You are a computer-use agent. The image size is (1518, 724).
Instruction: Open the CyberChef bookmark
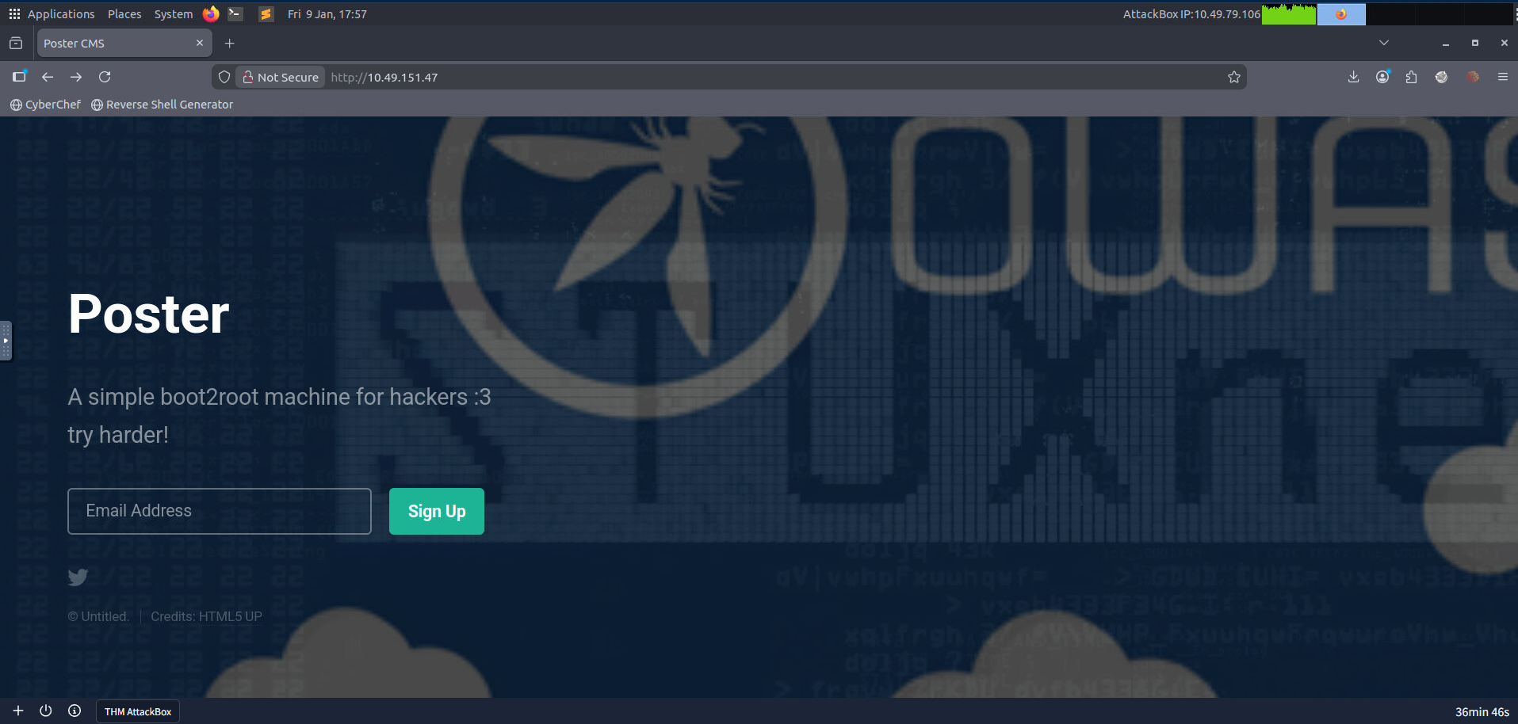(x=45, y=105)
